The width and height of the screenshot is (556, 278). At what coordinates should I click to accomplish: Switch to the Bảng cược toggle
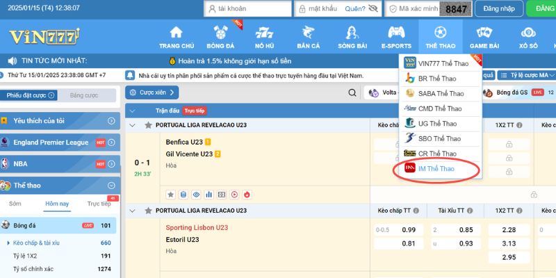tap(84, 95)
